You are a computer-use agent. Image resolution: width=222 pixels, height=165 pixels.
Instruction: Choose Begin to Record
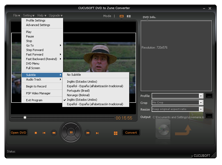(x=42, y=86)
